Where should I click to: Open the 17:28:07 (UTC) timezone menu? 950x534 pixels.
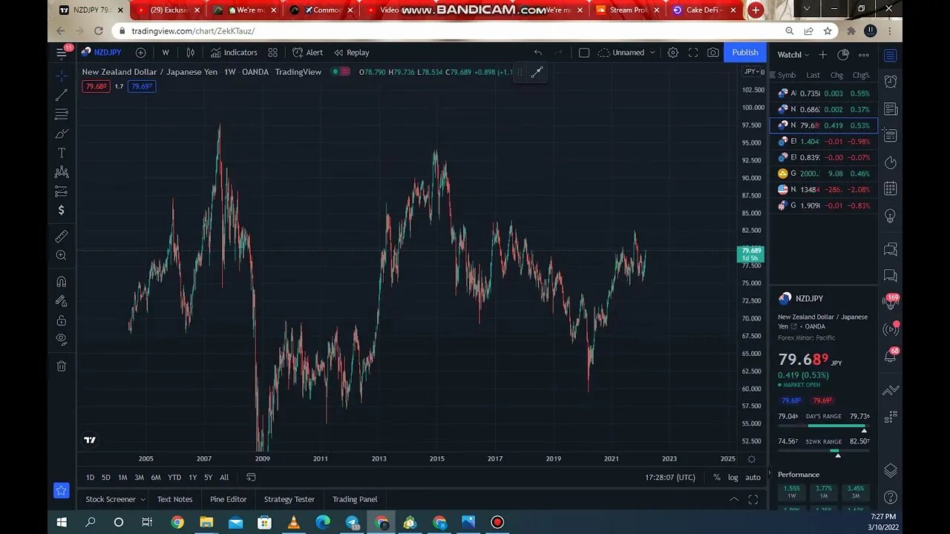(670, 478)
